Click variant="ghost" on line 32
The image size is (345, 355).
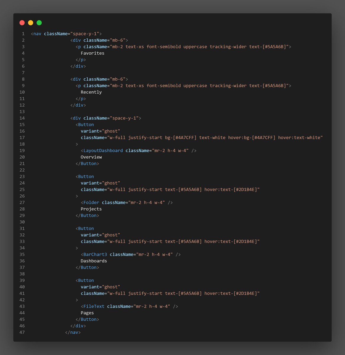tap(100, 235)
